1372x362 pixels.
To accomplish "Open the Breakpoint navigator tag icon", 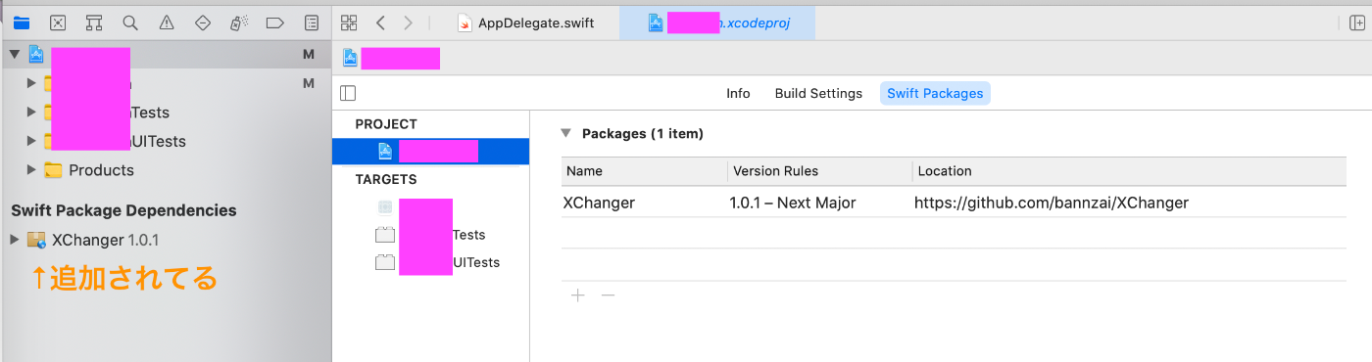I will coord(275,23).
